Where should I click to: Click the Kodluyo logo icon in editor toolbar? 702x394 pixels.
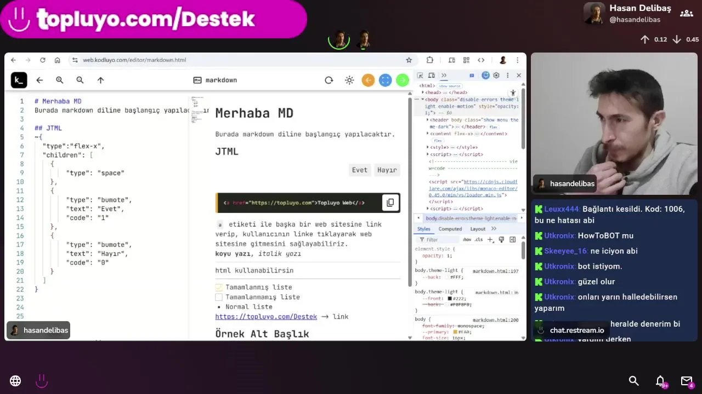click(19, 80)
